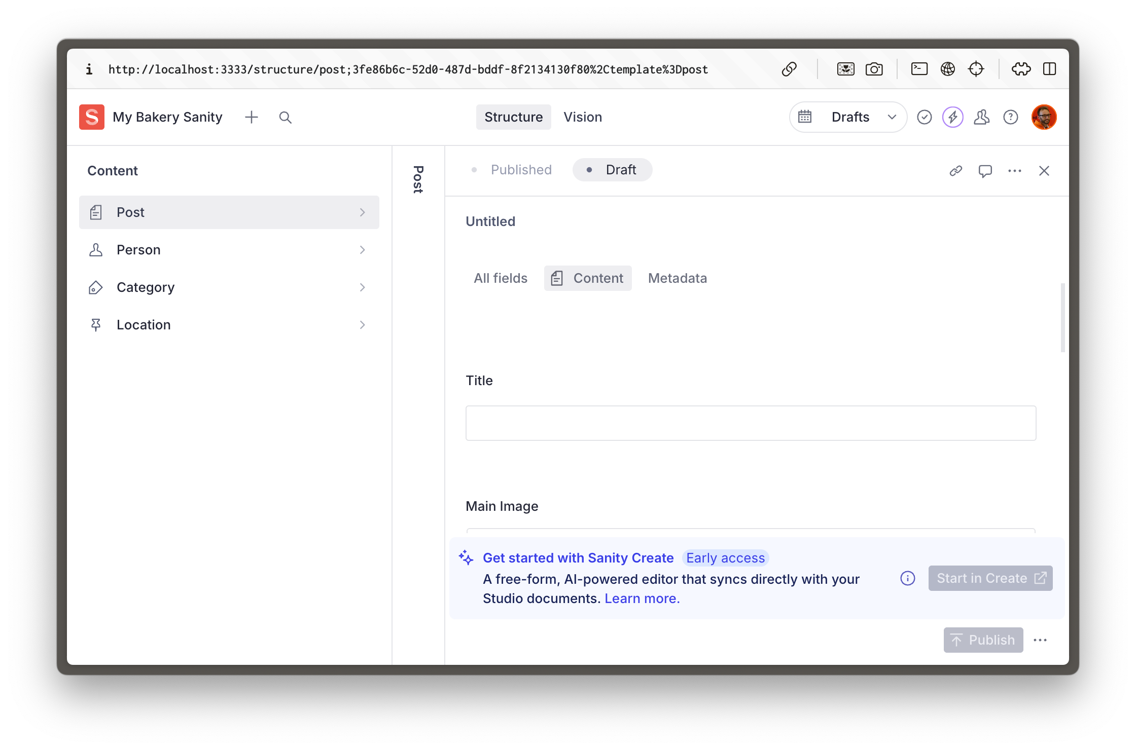Switch to the Published version chip
Viewport: 1136px width, 750px height.
pyautogui.click(x=512, y=170)
